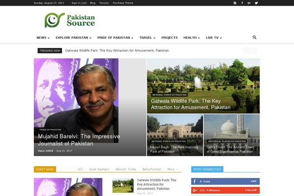Click the Facebook LIKE button
294x196 pixels.
(253, 181)
